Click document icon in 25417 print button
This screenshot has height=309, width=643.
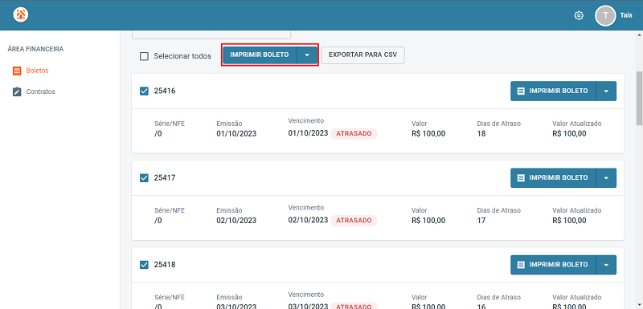(521, 177)
